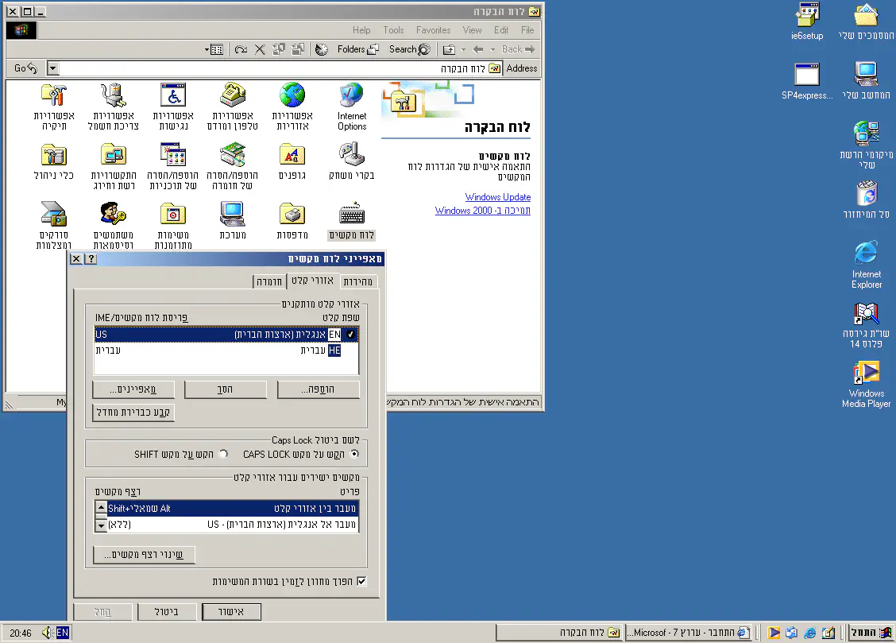
Task: Open Windows Media Player desktop shortcut
Action: [x=866, y=374]
